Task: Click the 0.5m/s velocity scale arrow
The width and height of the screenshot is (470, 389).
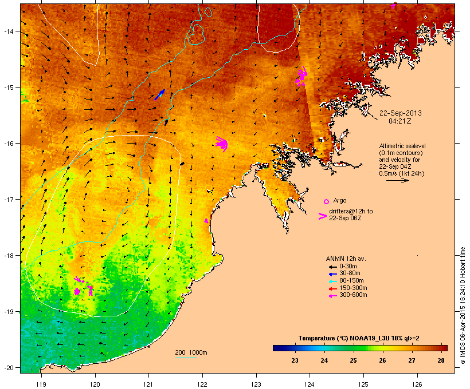Action: point(397,180)
